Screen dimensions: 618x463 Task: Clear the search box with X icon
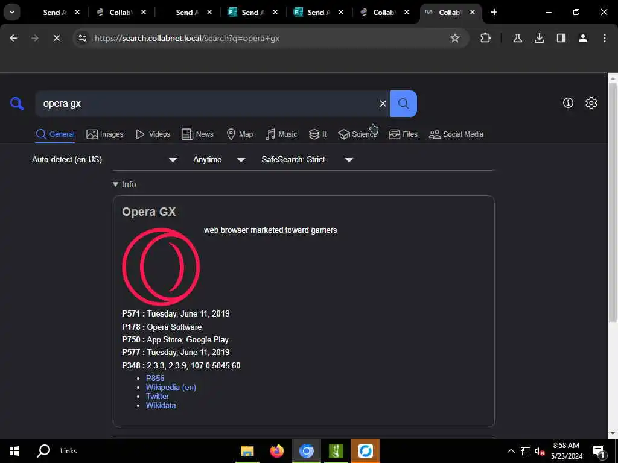[383, 104]
